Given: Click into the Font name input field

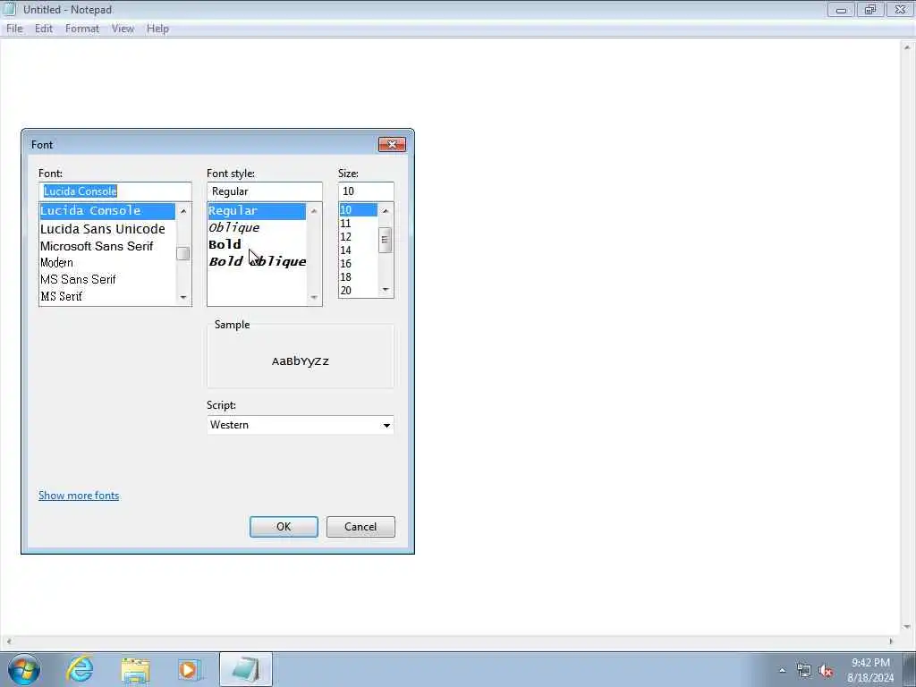Looking at the screenshot, I should click(115, 191).
